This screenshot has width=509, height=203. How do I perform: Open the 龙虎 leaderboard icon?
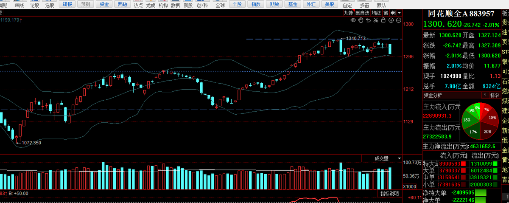coord(151,5)
